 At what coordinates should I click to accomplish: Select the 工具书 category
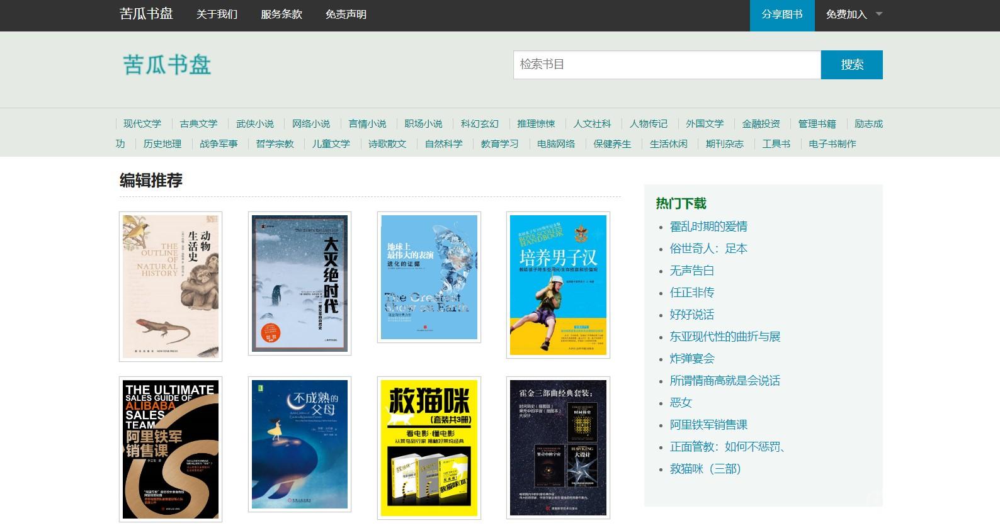click(x=776, y=144)
